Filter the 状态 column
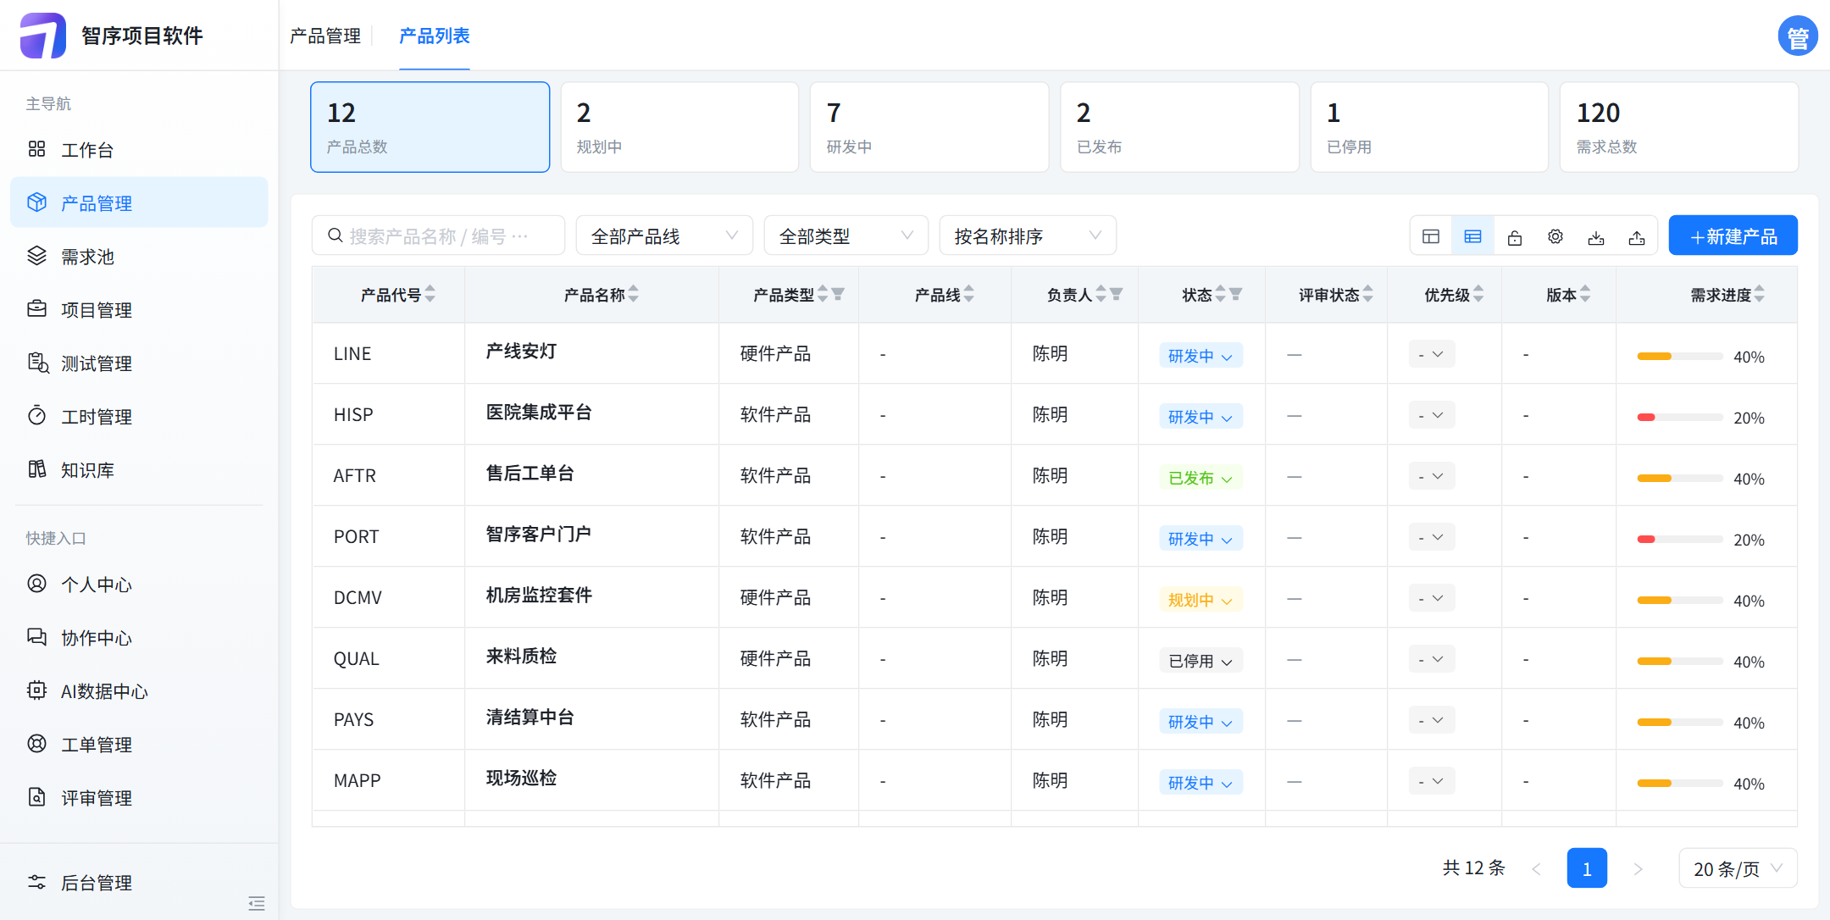Screen dimensions: 1830x920 [x=1235, y=294]
